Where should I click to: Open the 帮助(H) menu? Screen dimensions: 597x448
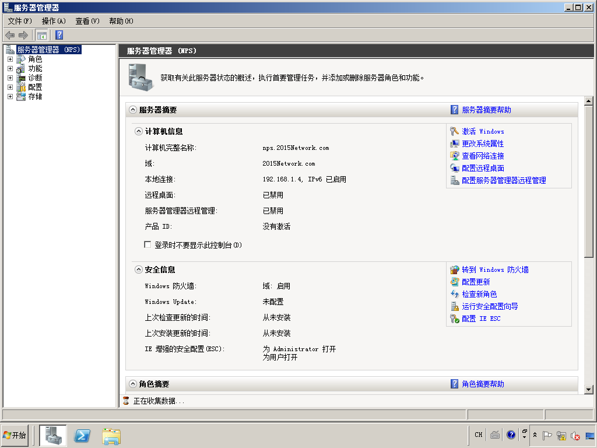pyautogui.click(x=121, y=21)
